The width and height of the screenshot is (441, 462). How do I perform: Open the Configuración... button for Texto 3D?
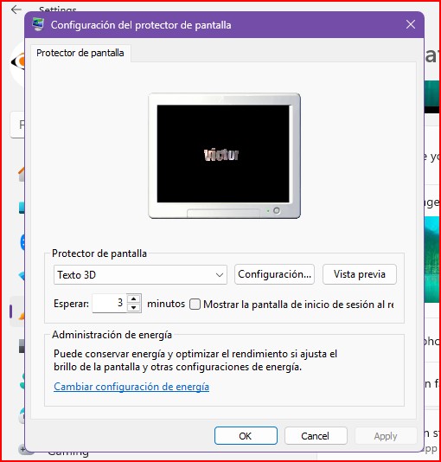pyautogui.click(x=274, y=274)
